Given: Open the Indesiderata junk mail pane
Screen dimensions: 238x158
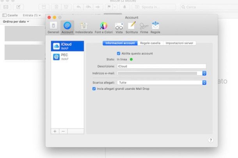Looking at the screenshot, I should tap(84, 28).
